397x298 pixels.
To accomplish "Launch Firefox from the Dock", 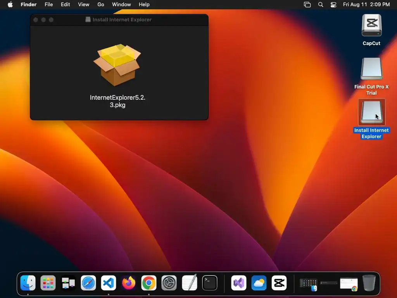I will click(129, 283).
